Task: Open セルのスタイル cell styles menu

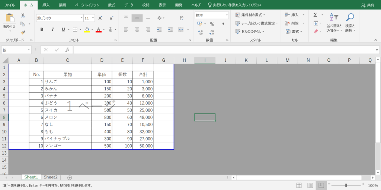Action: point(250,32)
